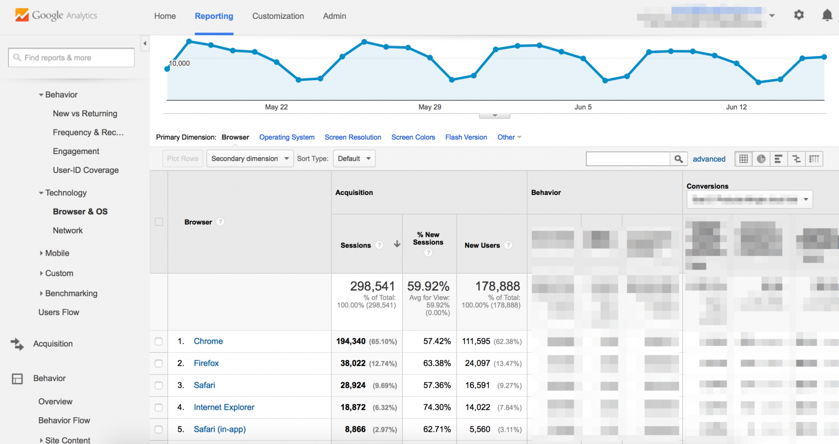839x444 pixels.
Task: Open the Behavior Flow report
Action: [64, 420]
